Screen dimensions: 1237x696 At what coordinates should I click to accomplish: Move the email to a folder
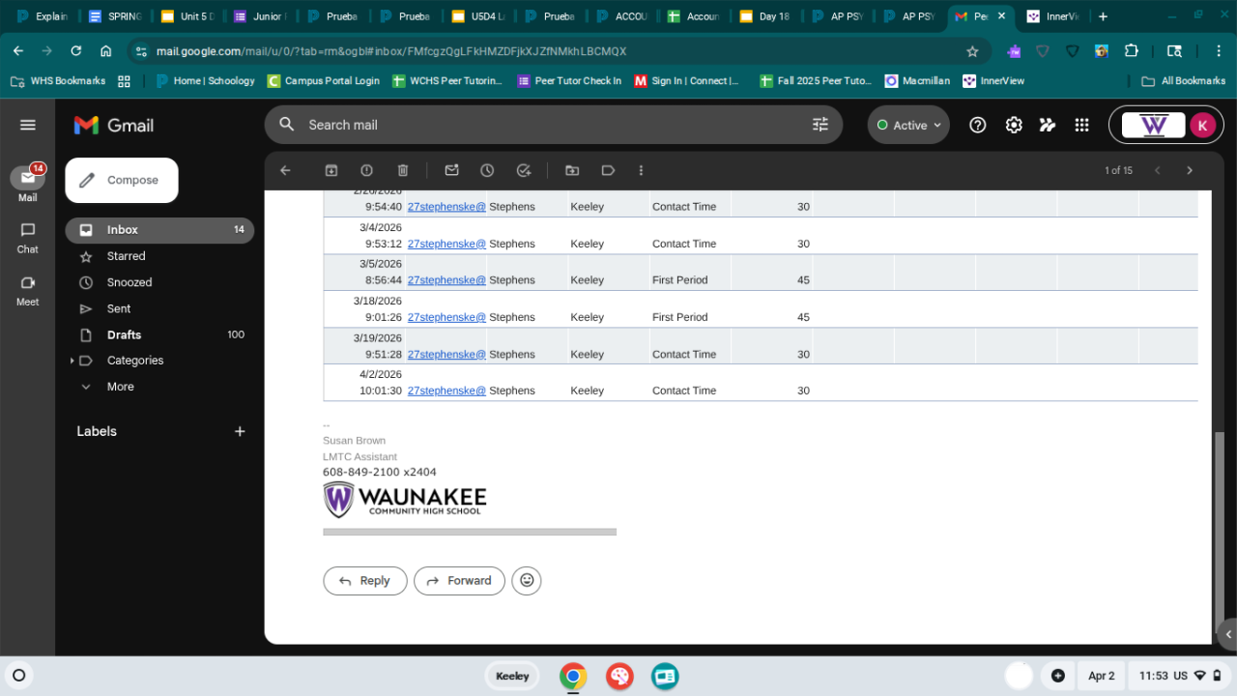pos(572,170)
